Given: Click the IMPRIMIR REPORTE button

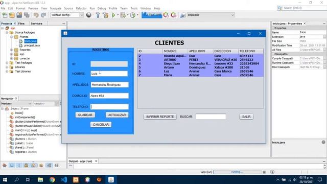Looking at the screenshot, I should point(160,117).
